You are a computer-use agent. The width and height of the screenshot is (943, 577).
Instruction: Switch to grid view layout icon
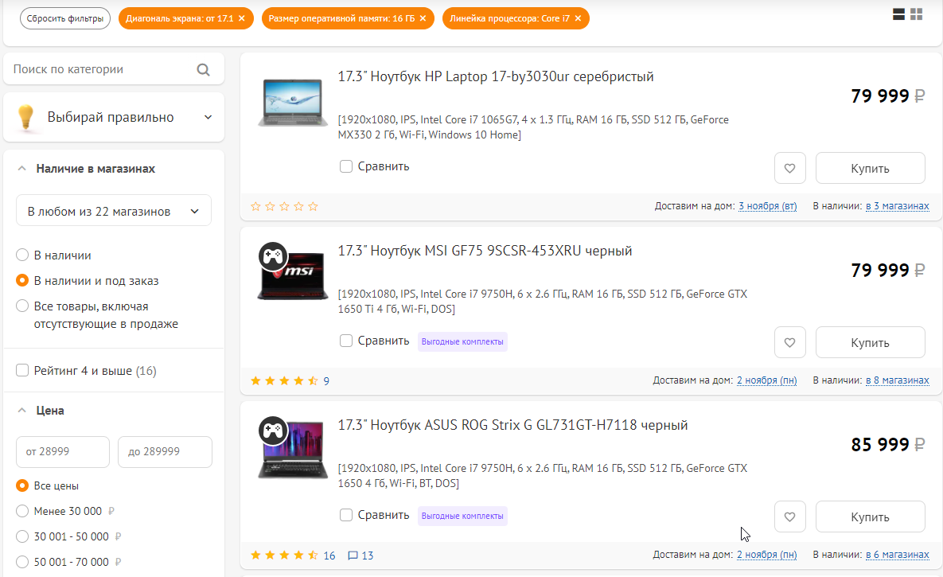click(x=917, y=14)
